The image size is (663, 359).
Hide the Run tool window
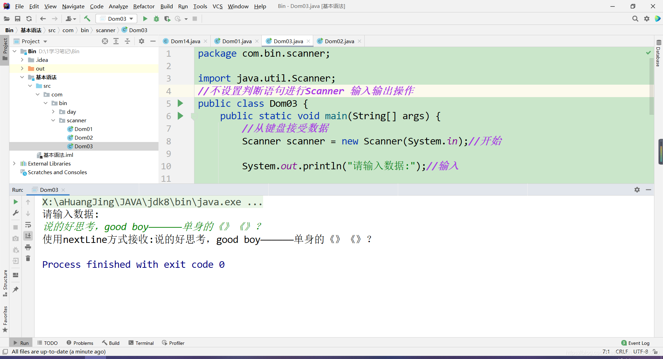click(648, 190)
